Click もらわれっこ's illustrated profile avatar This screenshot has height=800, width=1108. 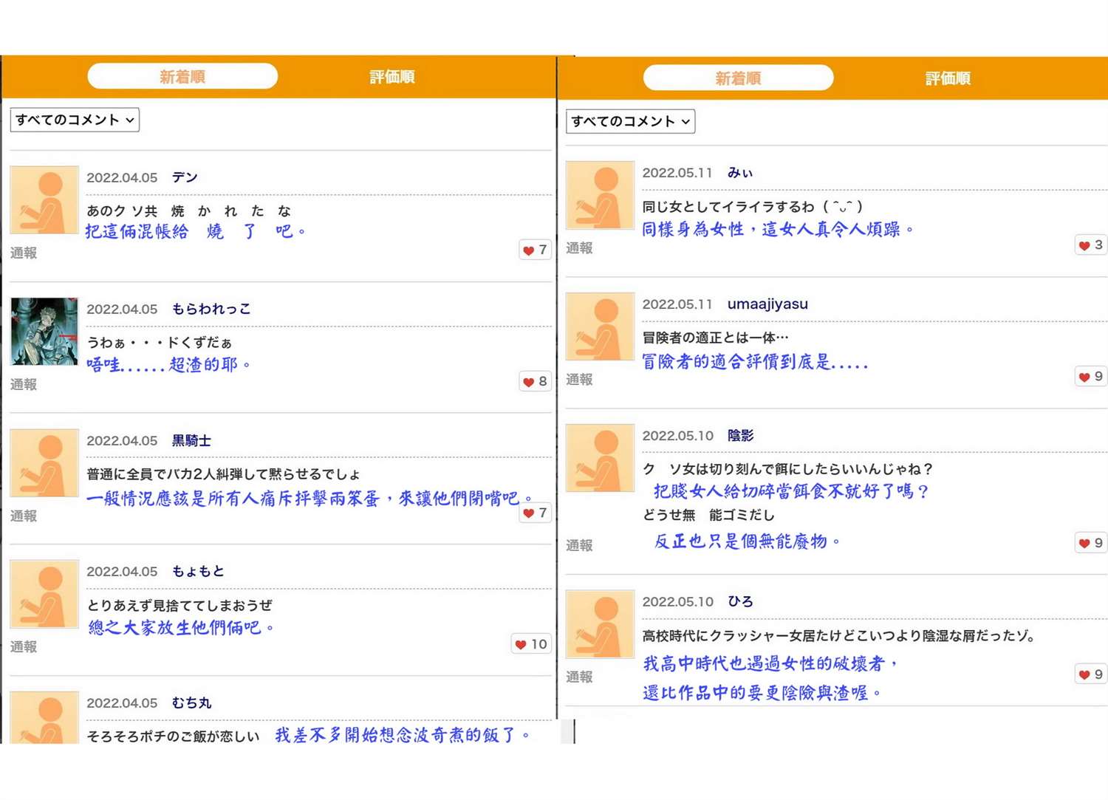(44, 332)
